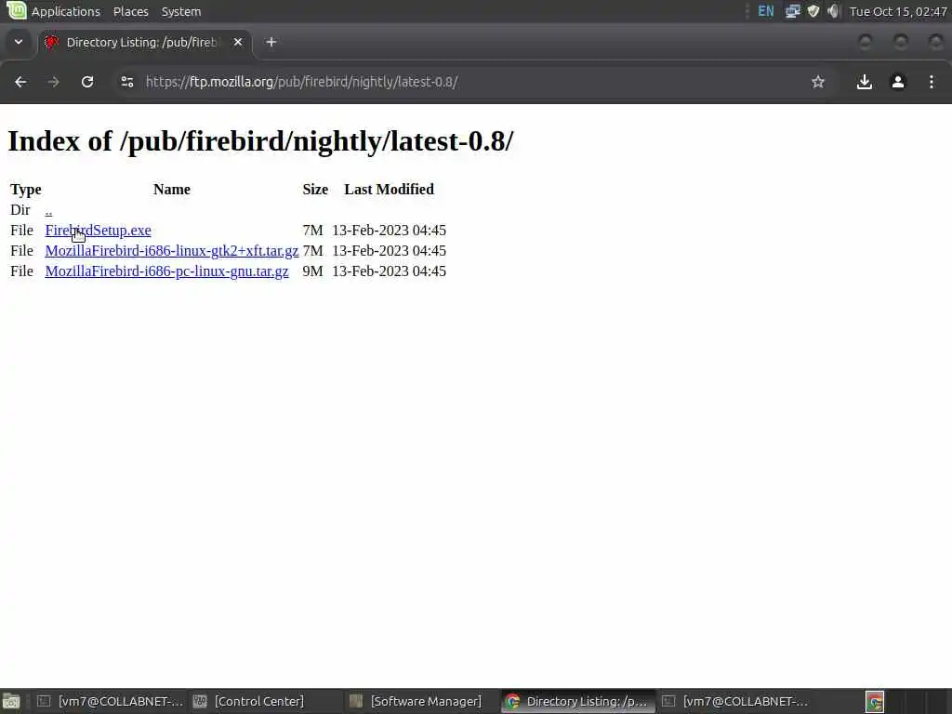Screen dimensions: 952x714
Task: Switch to last vm7@COLLABNET terminal taskbar entry
Action: click(x=734, y=701)
